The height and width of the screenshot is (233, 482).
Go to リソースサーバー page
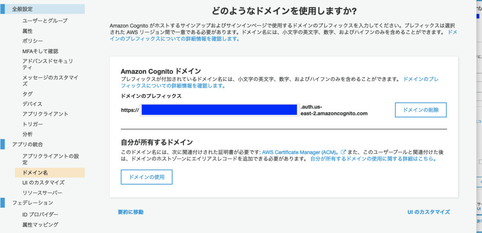(x=43, y=193)
